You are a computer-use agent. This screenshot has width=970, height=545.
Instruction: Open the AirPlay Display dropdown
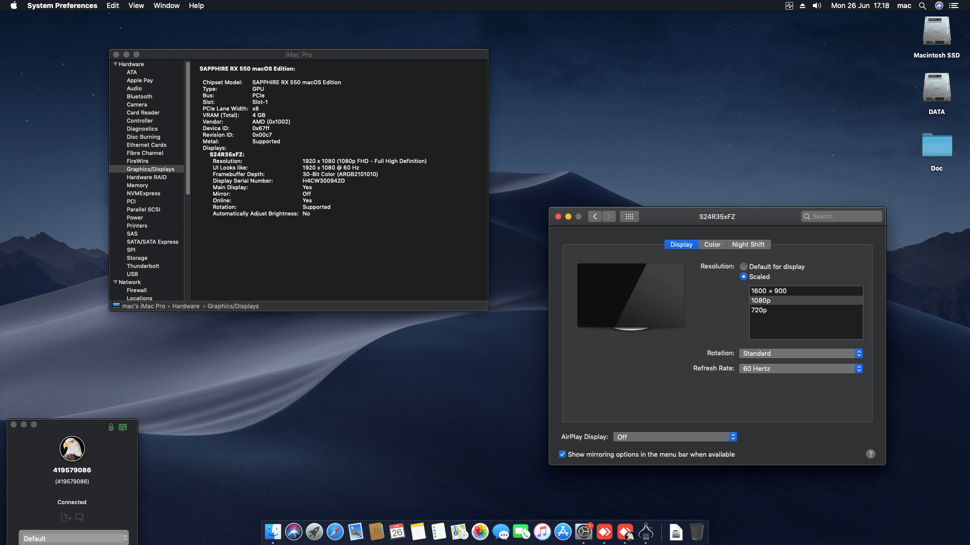click(675, 437)
